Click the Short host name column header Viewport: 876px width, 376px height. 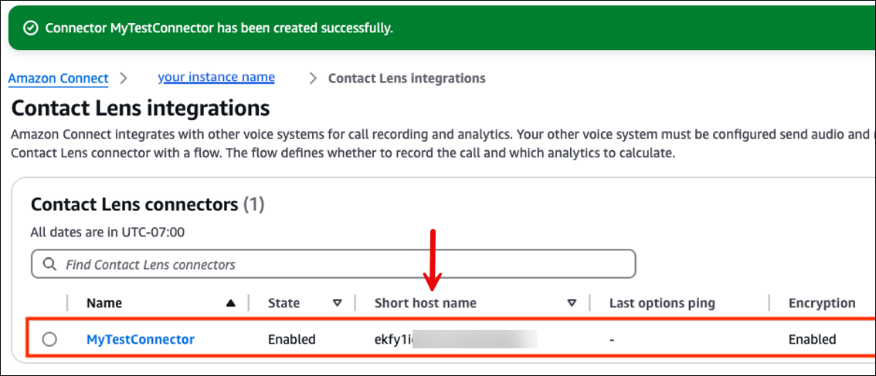coord(425,304)
